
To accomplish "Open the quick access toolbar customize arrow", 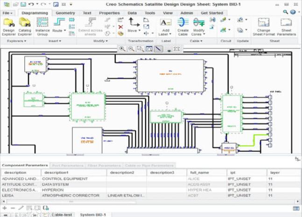I will click(x=71, y=4).
